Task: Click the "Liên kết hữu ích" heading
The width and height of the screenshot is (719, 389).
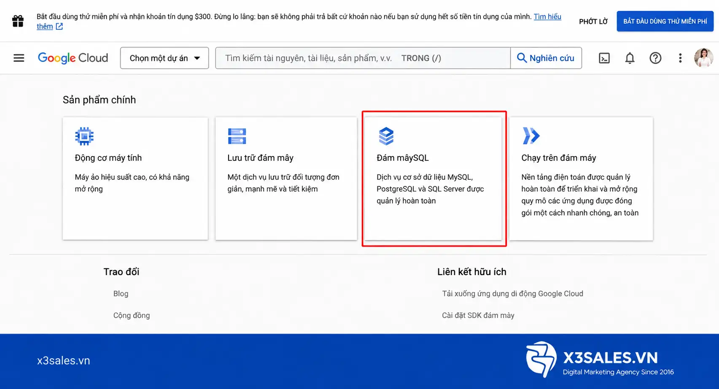Action: (x=472, y=272)
